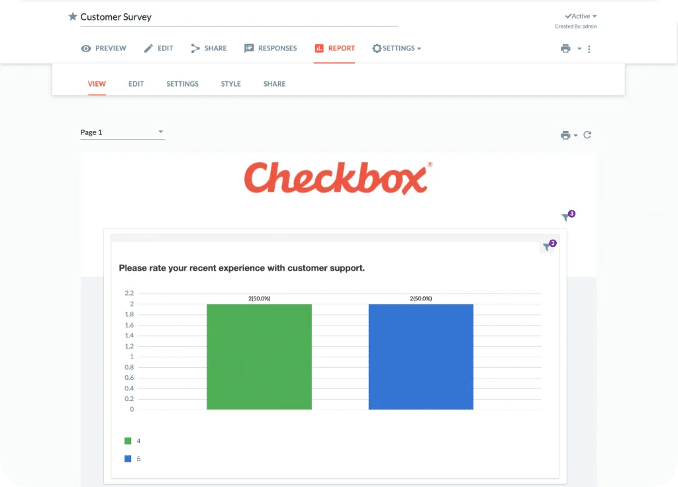Click the report refresh icon
Screen dimensions: 678x487
pos(587,134)
